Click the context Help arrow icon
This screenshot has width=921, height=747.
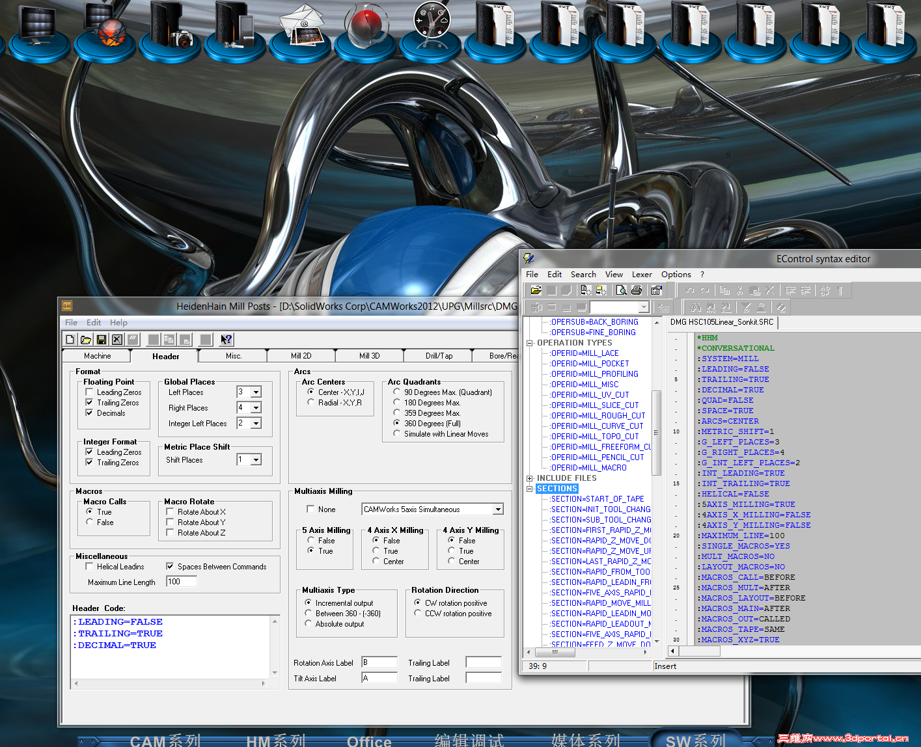[x=226, y=340]
